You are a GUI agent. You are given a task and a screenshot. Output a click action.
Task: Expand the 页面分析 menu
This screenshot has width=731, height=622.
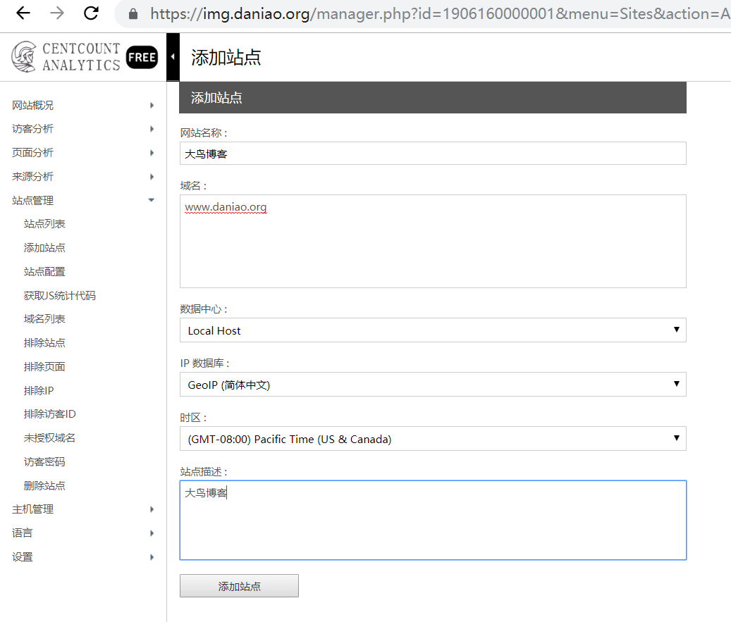(x=83, y=152)
